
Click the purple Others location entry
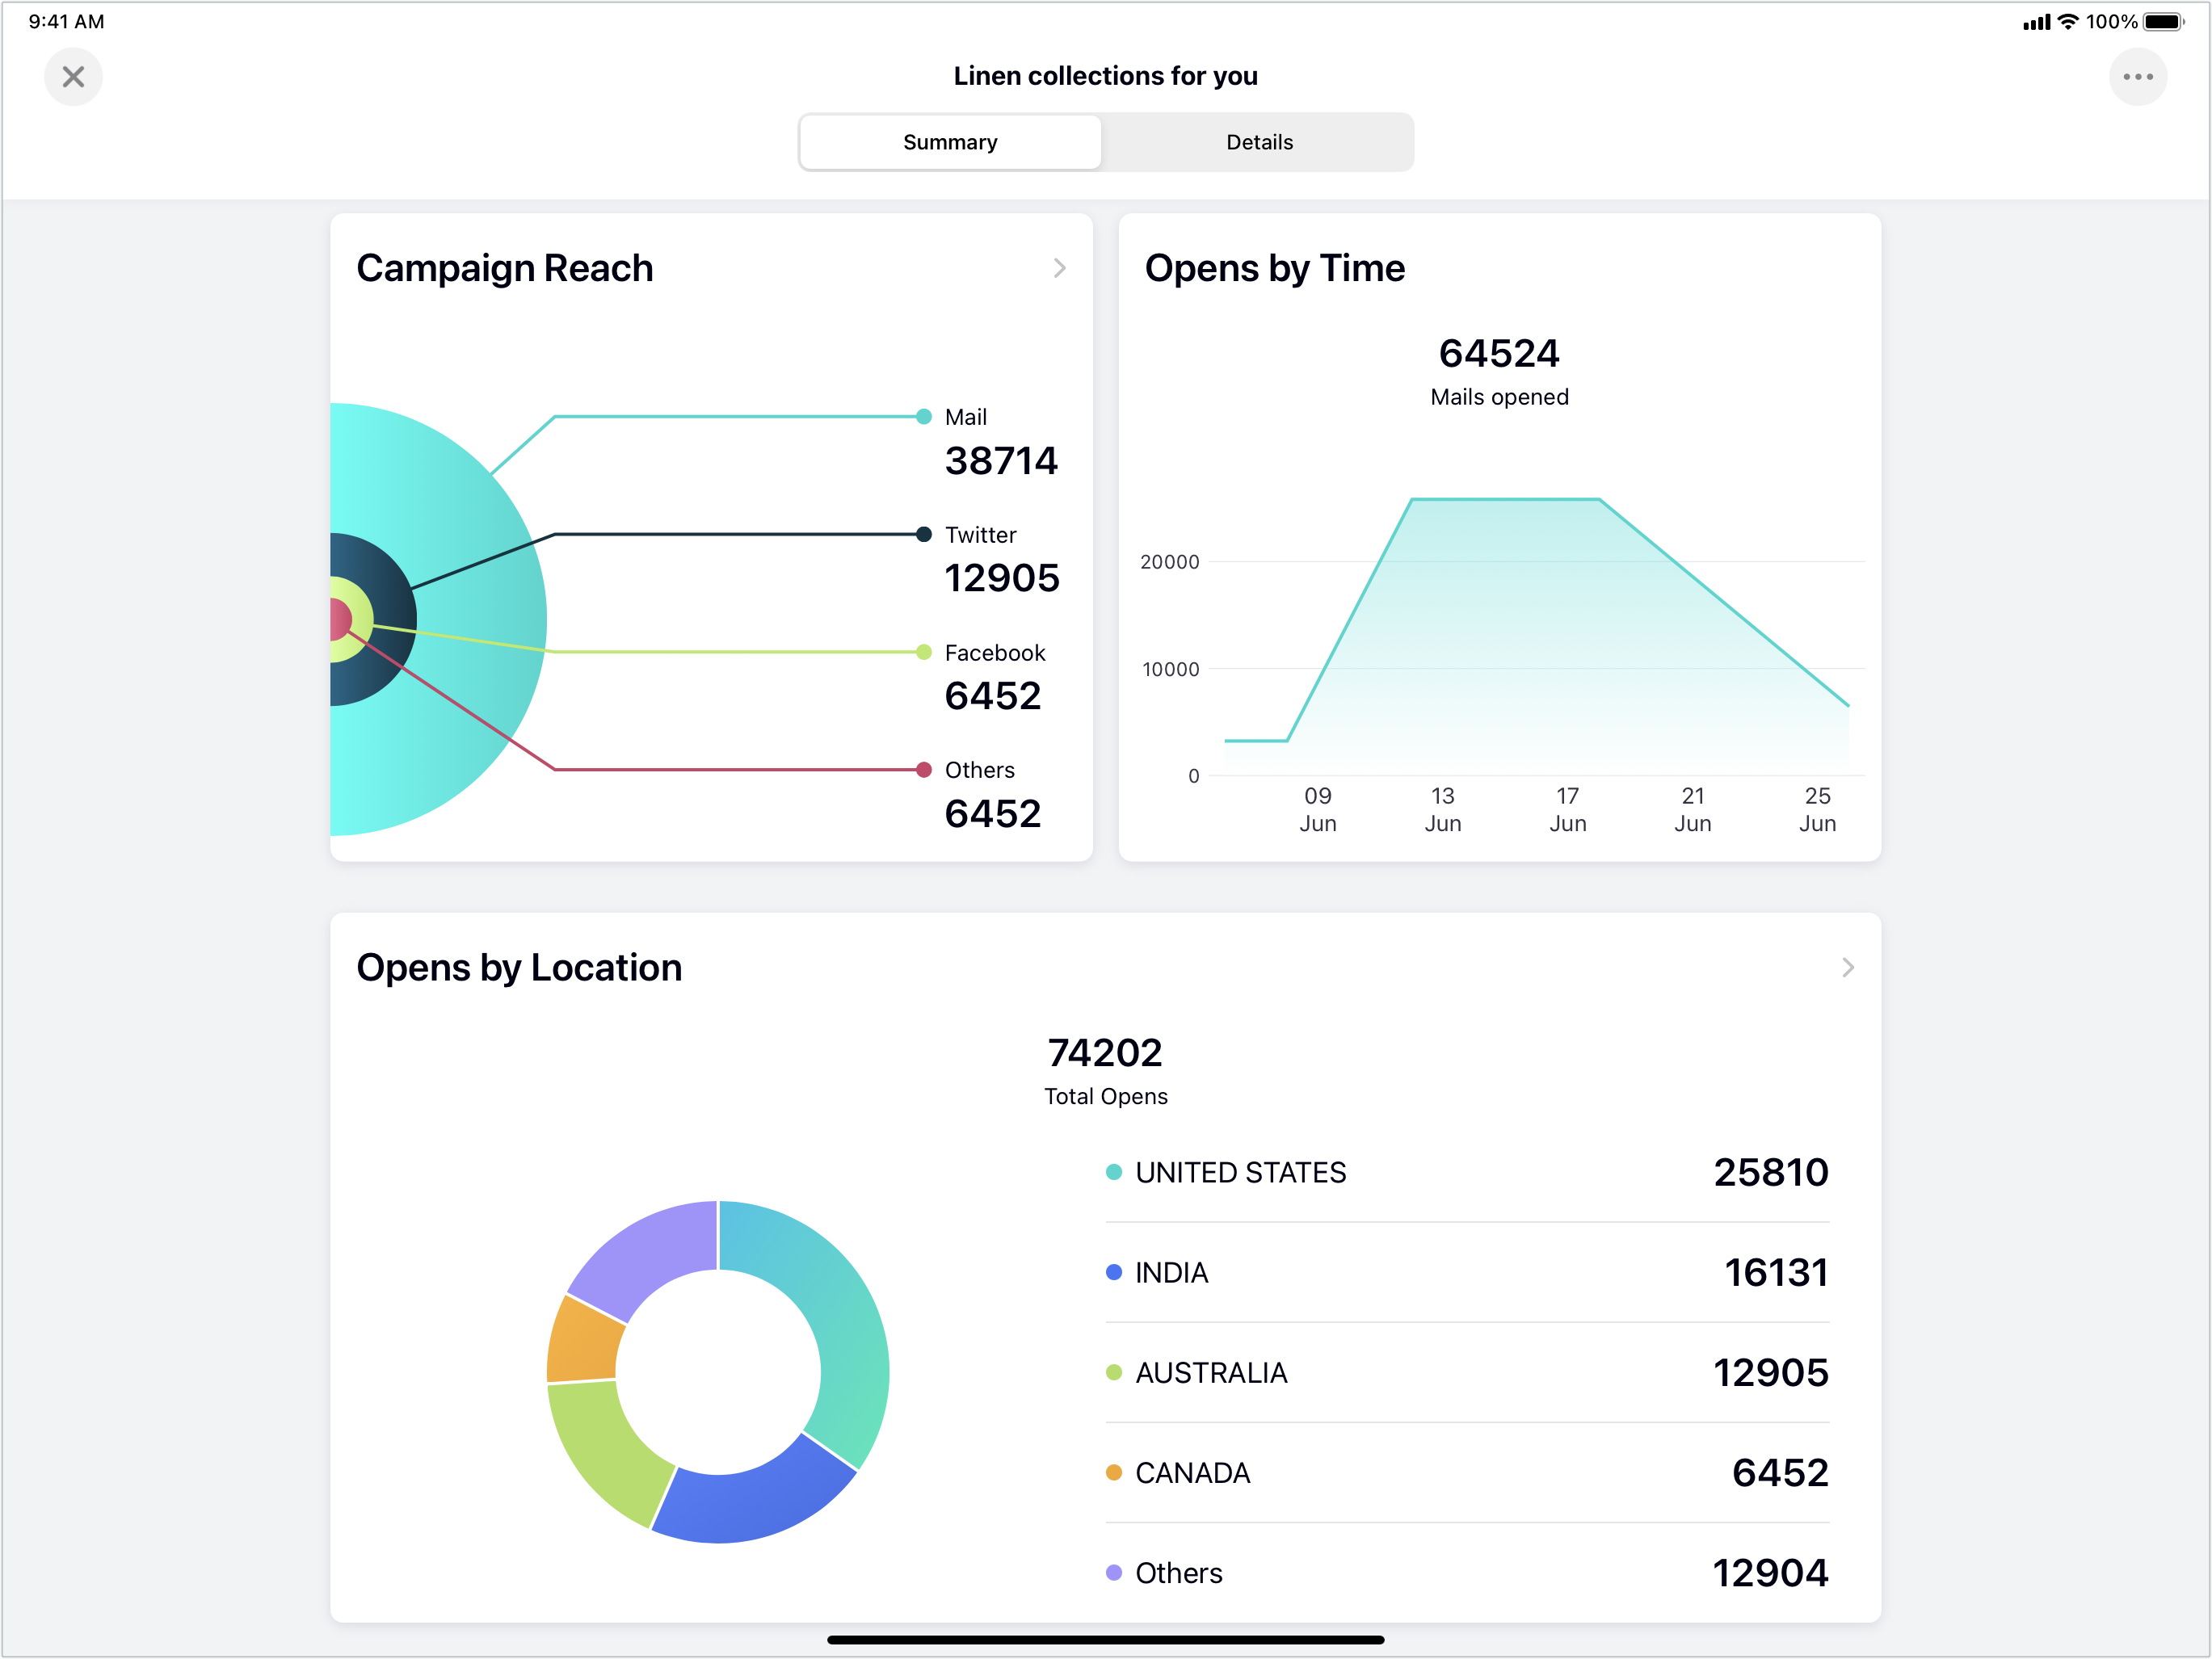tap(1177, 1573)
